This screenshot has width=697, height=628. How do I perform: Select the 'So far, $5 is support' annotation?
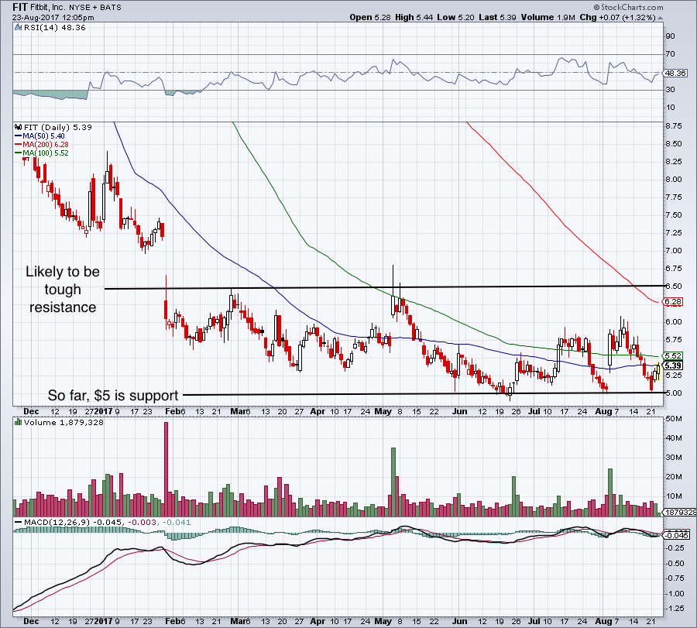coord(113,394)
